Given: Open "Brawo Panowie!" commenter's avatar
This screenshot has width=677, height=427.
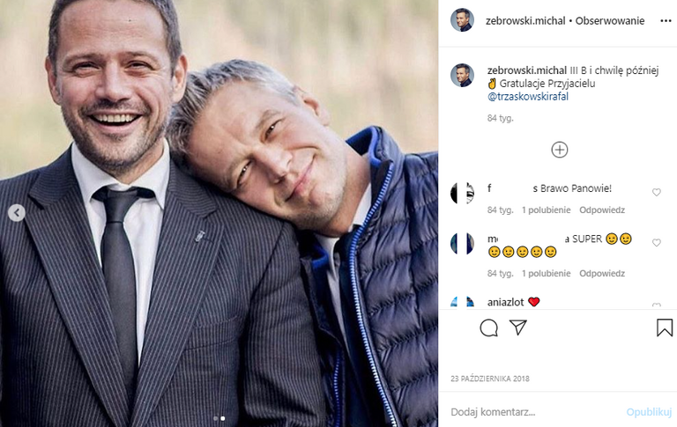Looking at the screenshot, I should (x=462, y=193).
